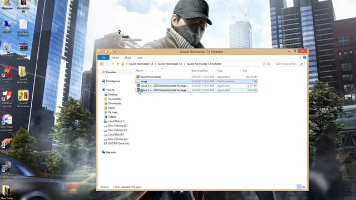Sort files by the Size column header
The width and height of the screenshot is (356, 200).
point(245,71)
